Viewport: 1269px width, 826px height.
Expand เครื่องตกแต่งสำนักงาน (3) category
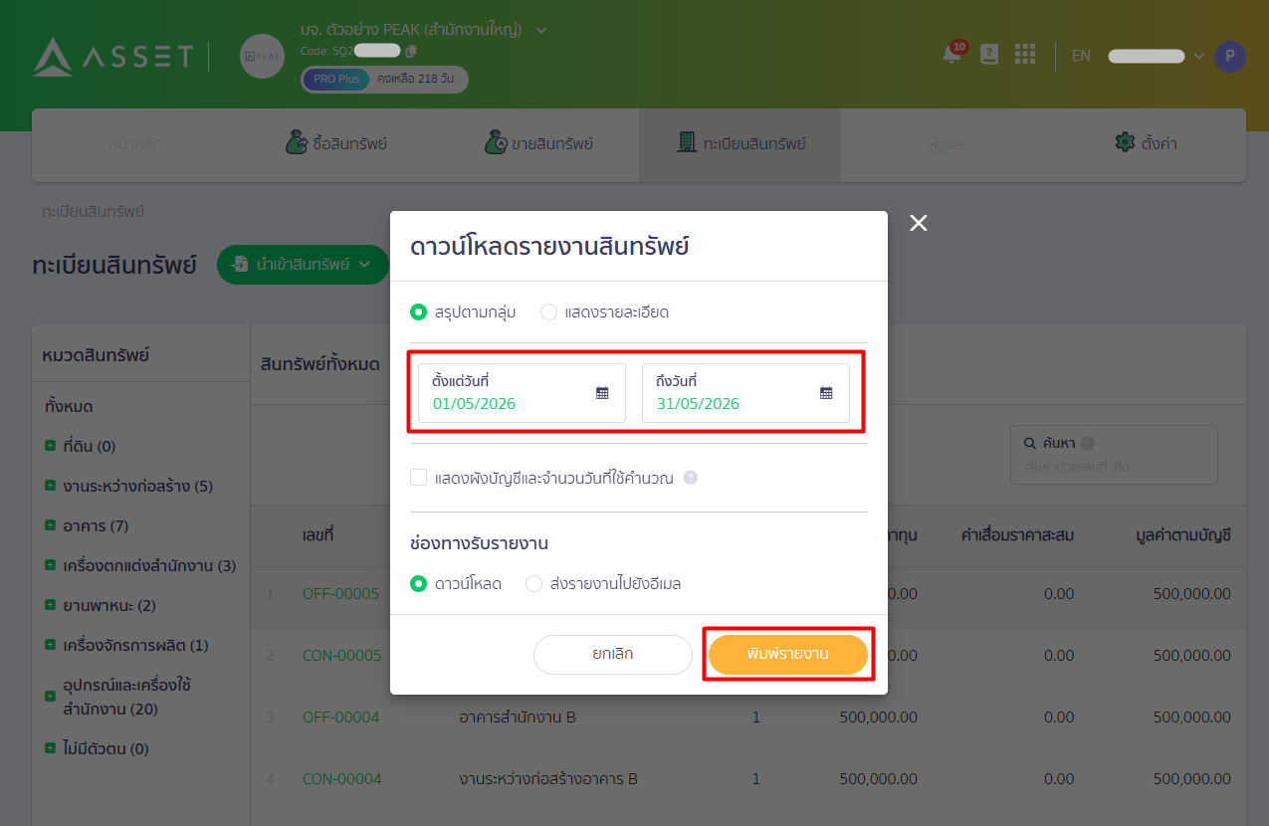[x=50, y=565]
